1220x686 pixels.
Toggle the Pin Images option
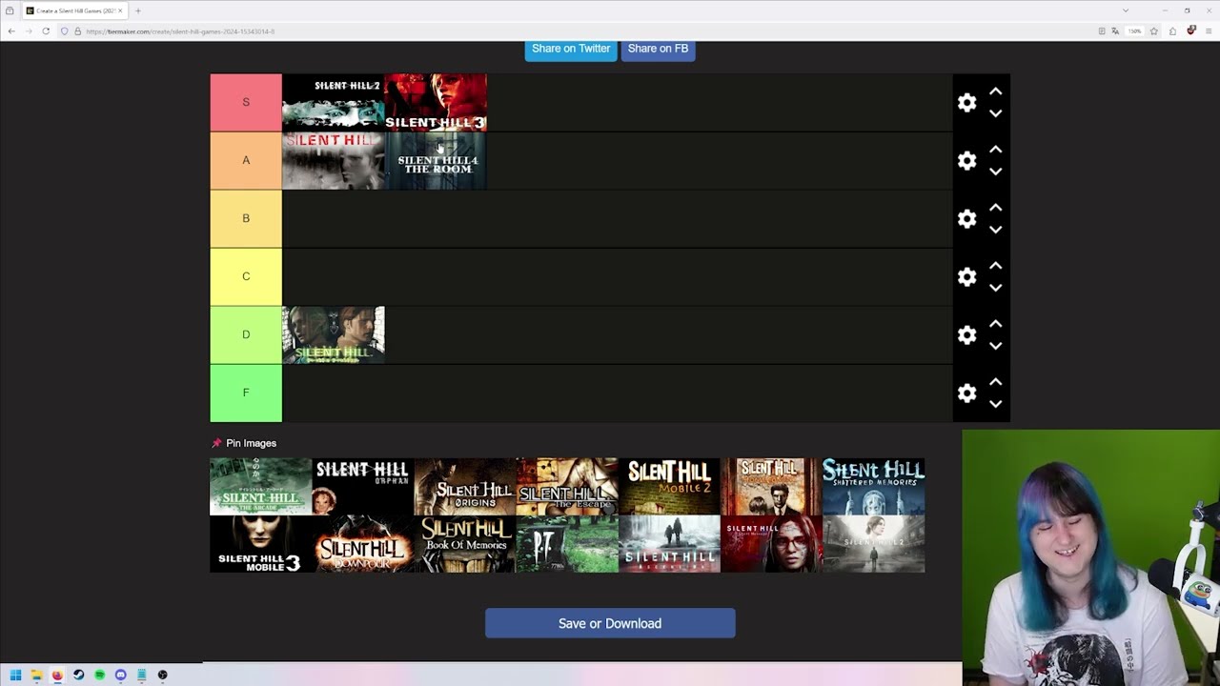pos(244,443)
